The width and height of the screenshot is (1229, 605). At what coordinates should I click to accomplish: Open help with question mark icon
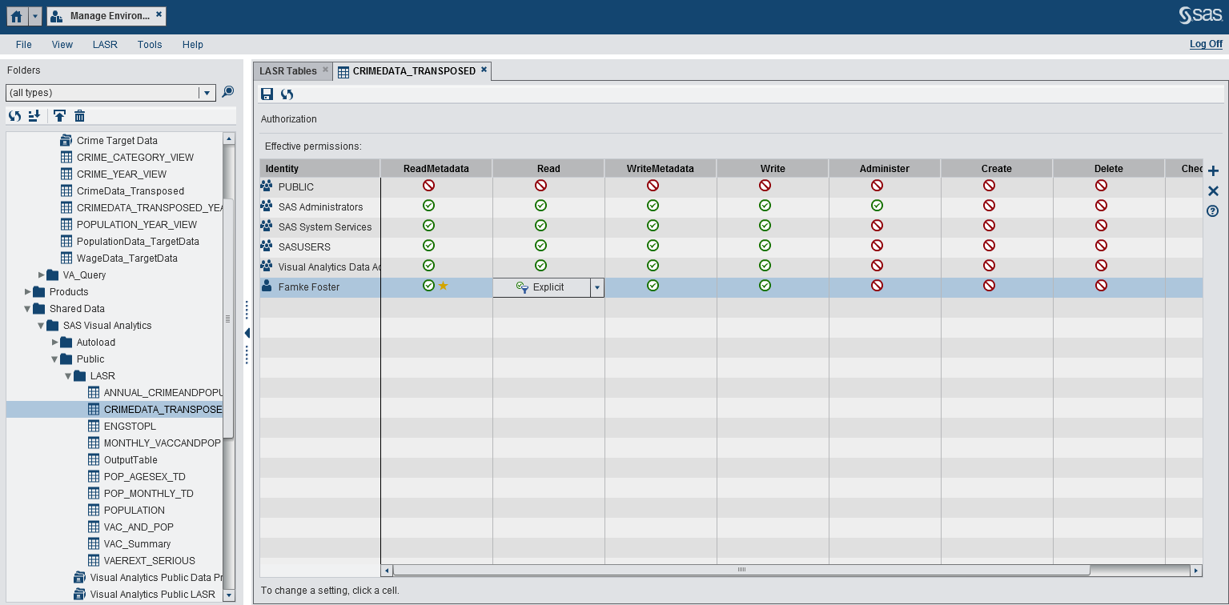pyautogui.click(x=1213, y=211)
